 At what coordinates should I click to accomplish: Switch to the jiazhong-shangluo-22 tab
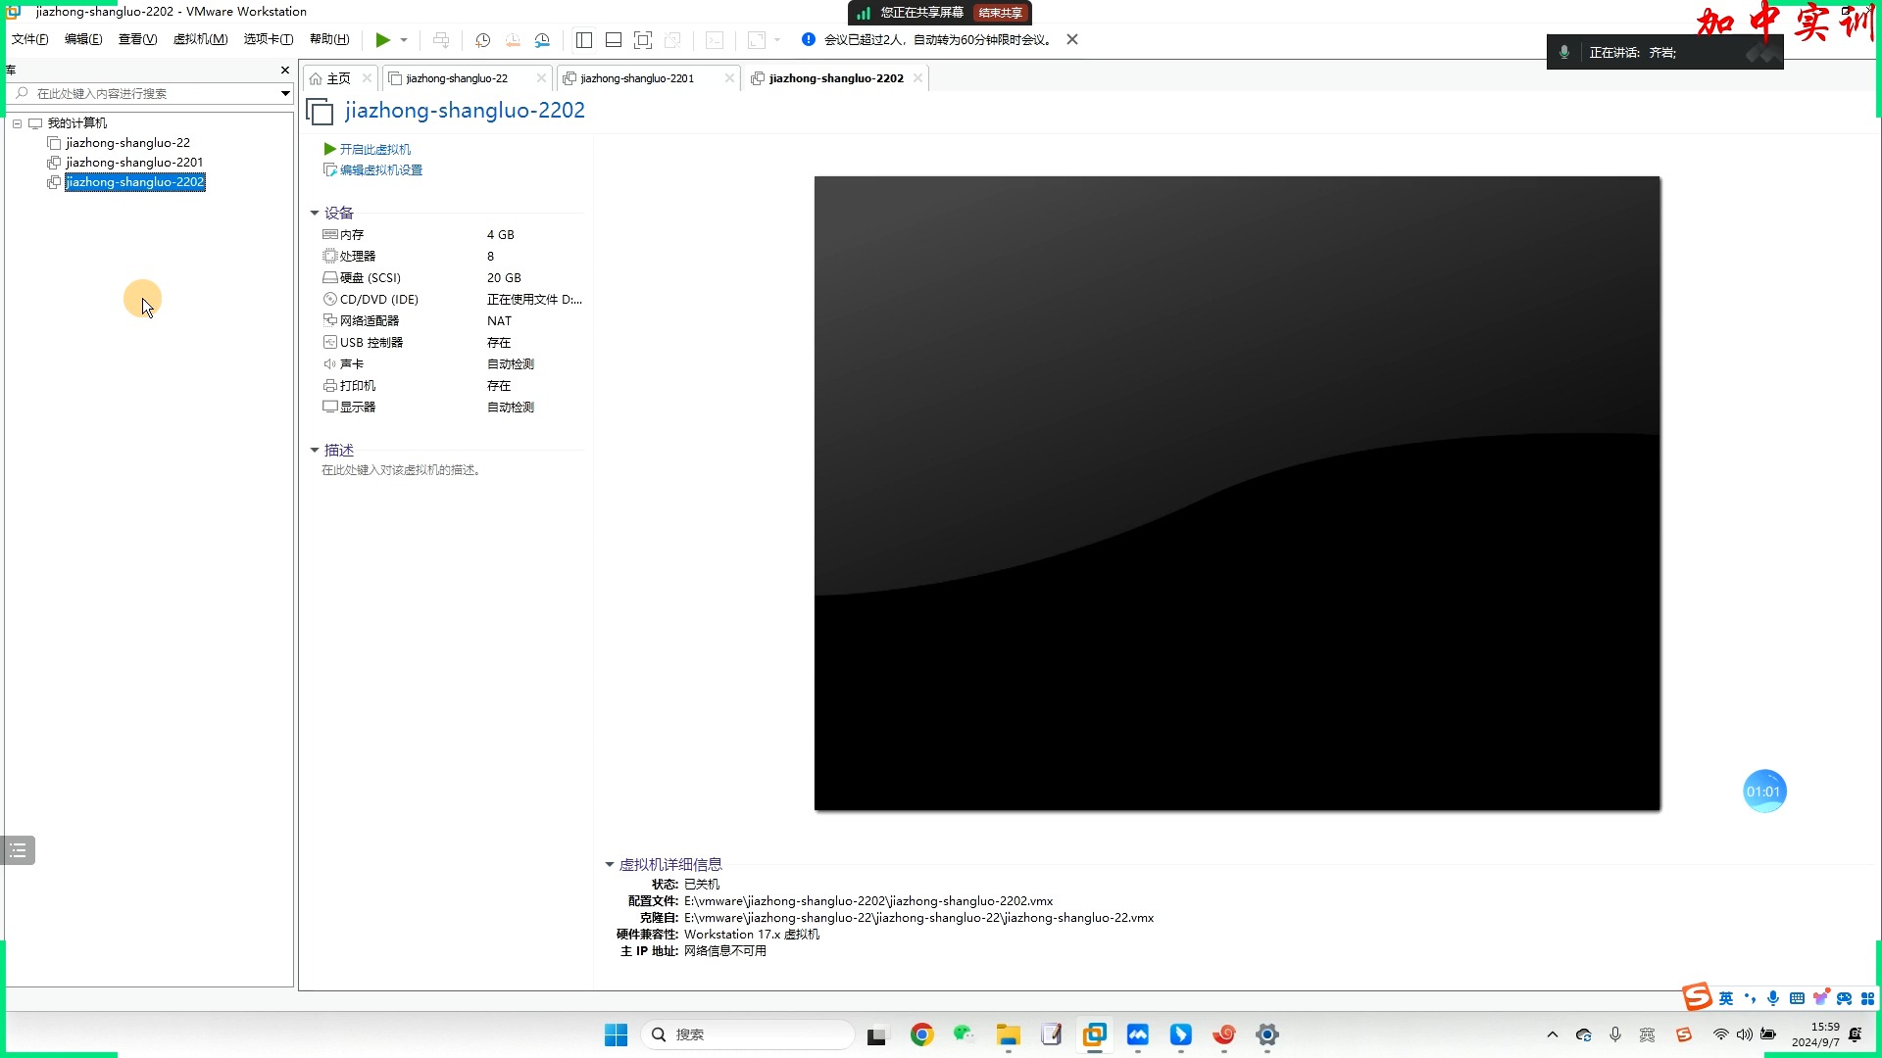[457, 78]
